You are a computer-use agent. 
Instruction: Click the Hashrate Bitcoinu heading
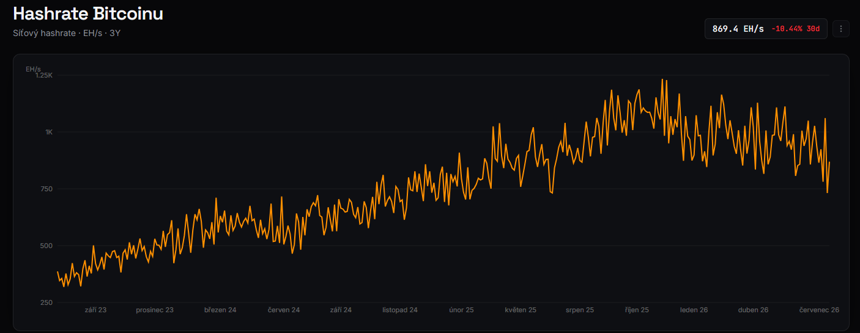[x=88, y=13]
